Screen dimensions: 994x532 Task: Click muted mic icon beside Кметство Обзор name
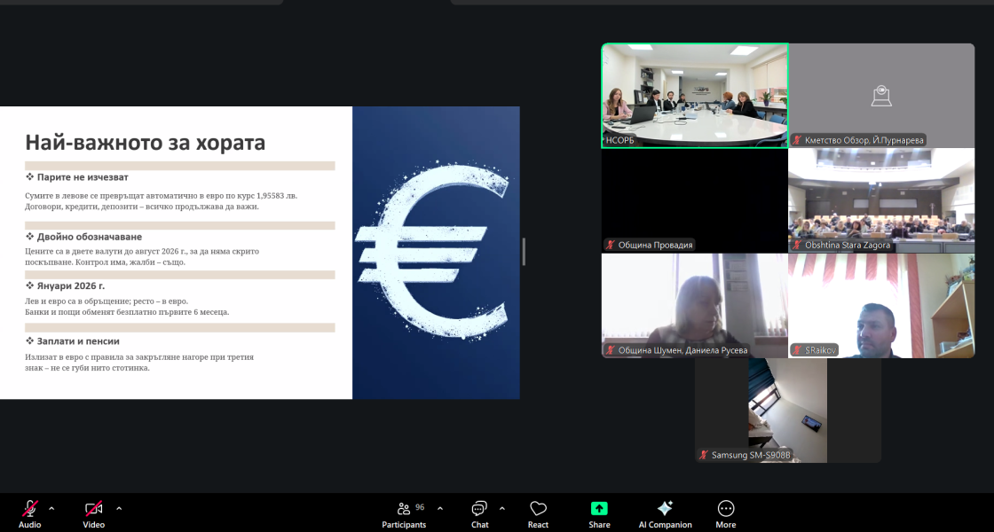pyautogui.click(x=798, y=140)
